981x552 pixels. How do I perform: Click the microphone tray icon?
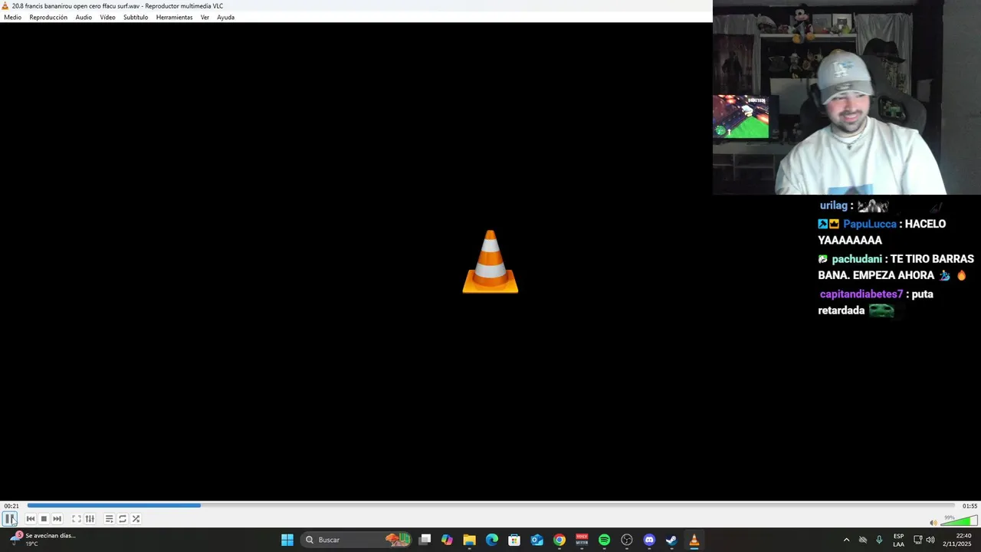[x=879, y=540]
